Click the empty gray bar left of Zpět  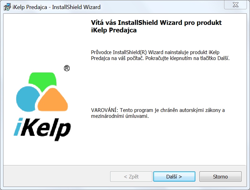click(x=56, y=176)
